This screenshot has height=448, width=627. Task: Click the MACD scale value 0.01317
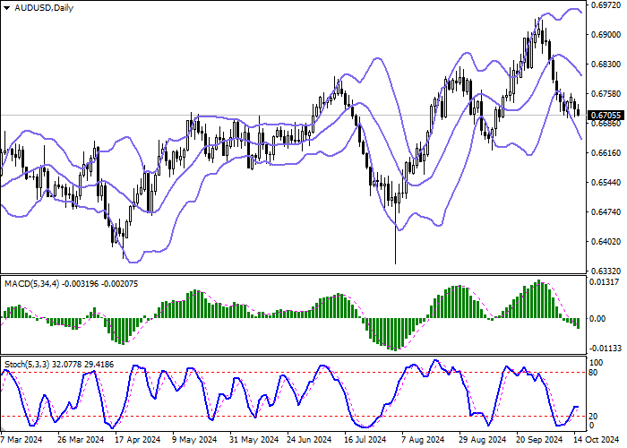click(606, 282)
